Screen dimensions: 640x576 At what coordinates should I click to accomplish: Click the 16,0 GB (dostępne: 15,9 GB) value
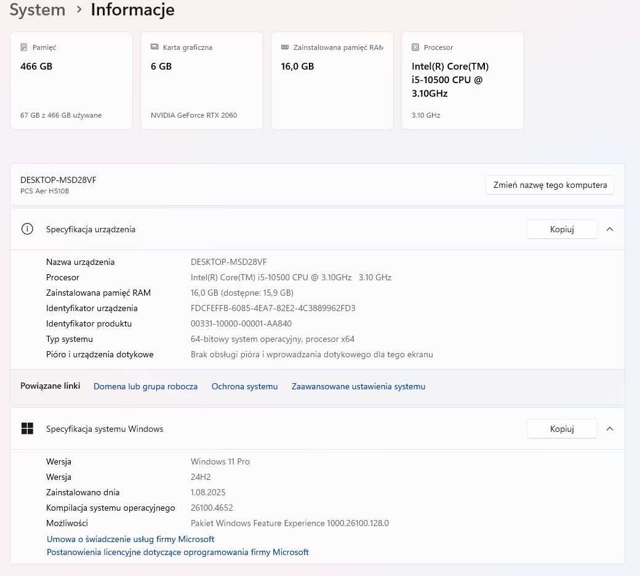pyautogui.click(x=242, y=293)
